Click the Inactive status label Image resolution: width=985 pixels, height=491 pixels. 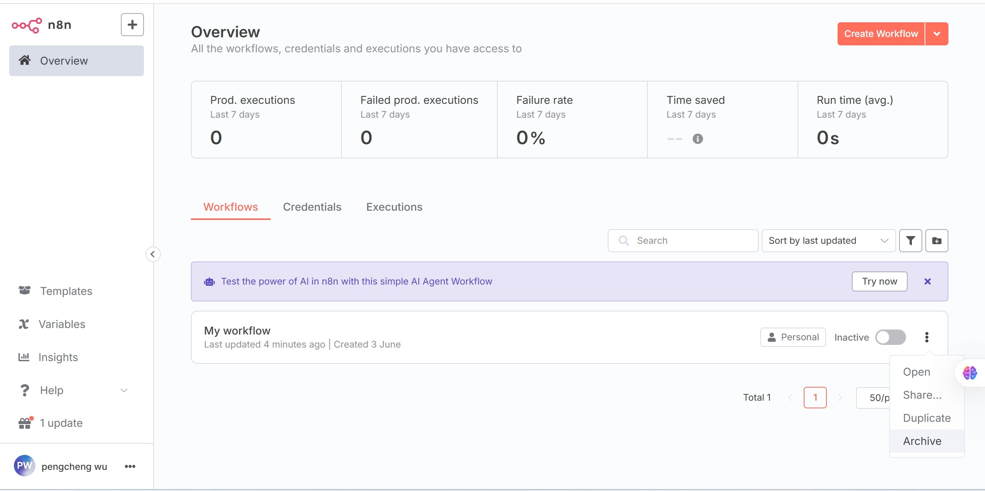(x=851, y=337)
